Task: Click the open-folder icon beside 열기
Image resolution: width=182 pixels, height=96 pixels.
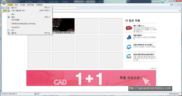Action: (x=9, y=8)
